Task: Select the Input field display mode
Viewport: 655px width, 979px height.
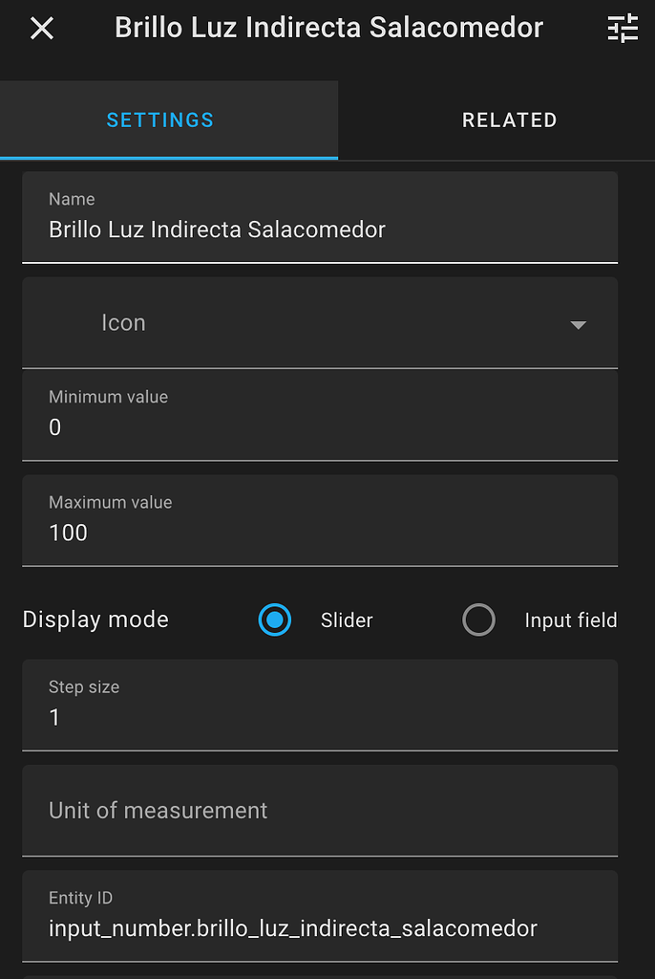Action: tap(478, 620)
